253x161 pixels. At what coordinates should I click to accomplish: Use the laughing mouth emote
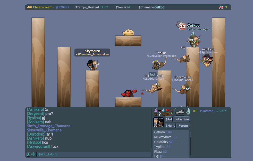coord(159,110)
